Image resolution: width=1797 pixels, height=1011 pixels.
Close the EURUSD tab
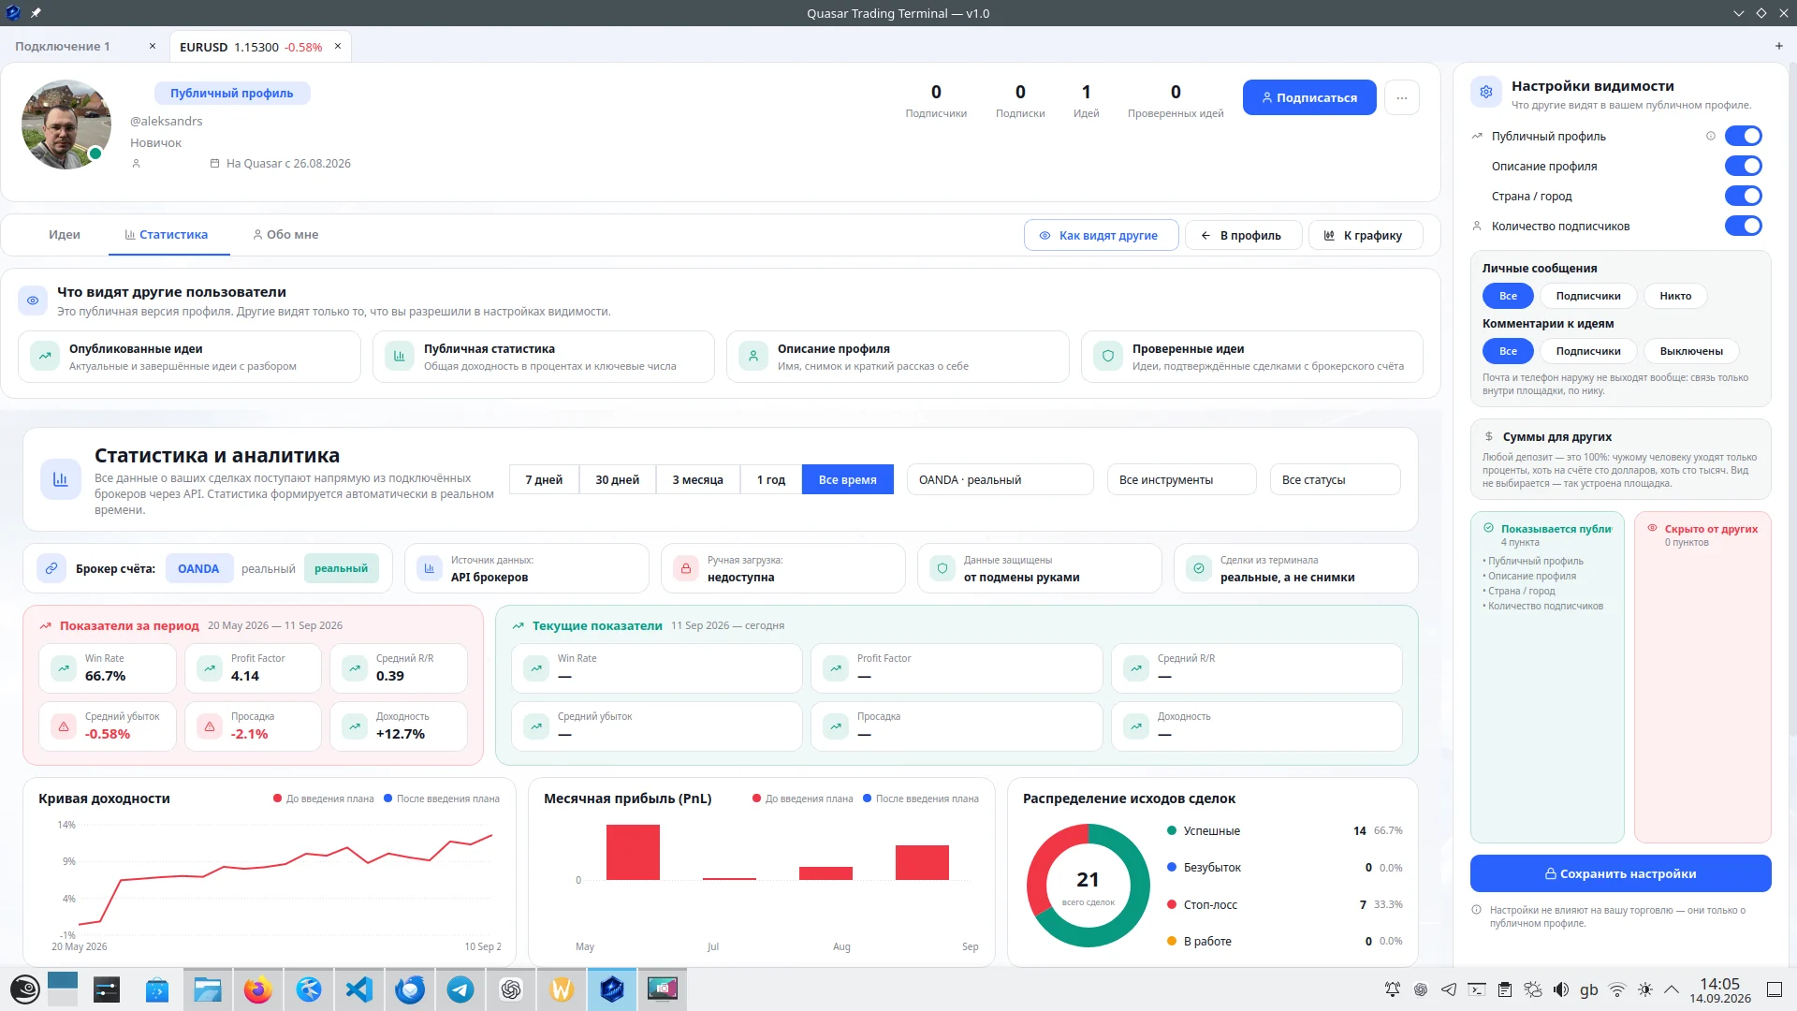click(338, 46)
